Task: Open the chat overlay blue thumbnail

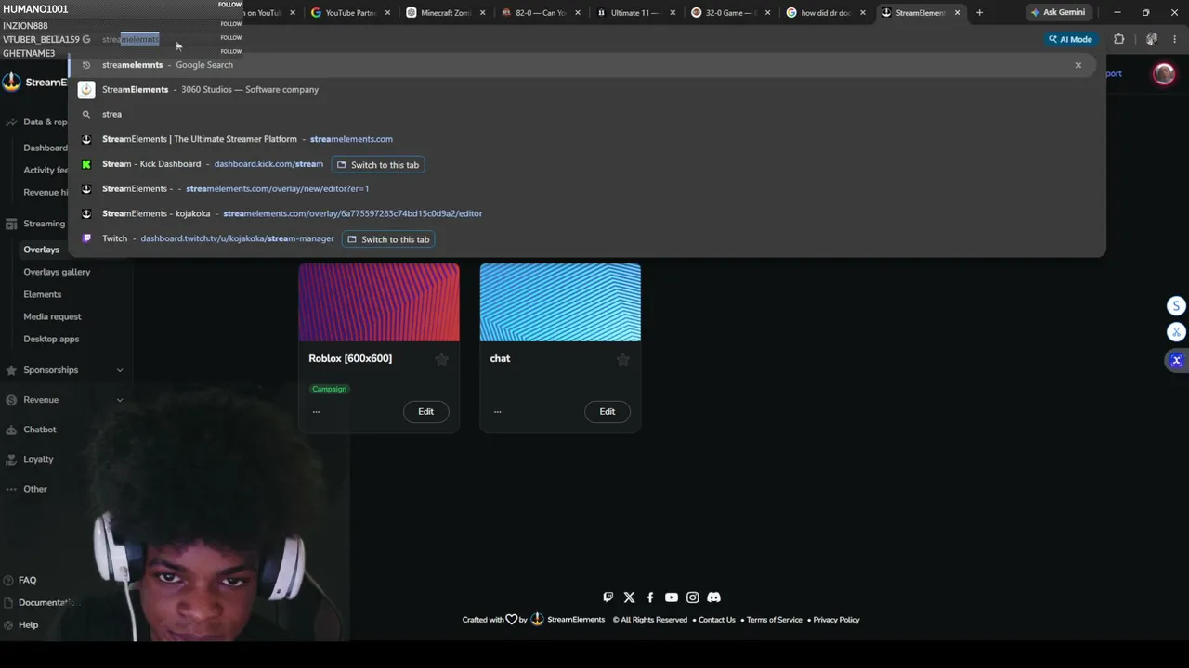Action: pyautogui.click(x=560, y=302)
